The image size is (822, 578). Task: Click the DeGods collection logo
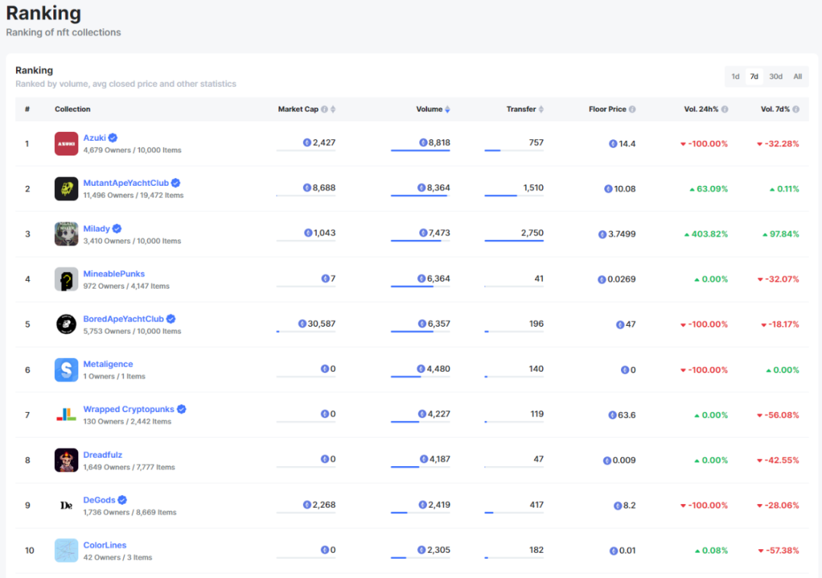[x=66, y=505]
